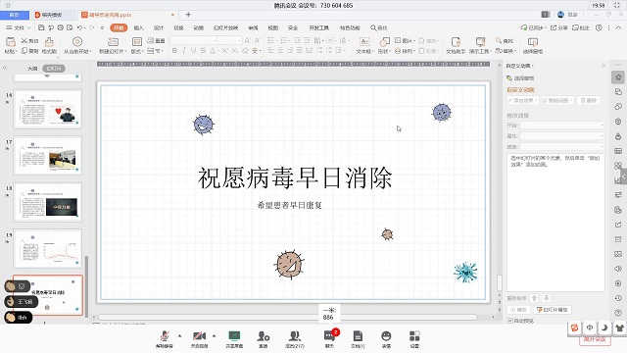627x353 pixels.
Task: Select slide 16 thumbnail
Action: (48, 109)
